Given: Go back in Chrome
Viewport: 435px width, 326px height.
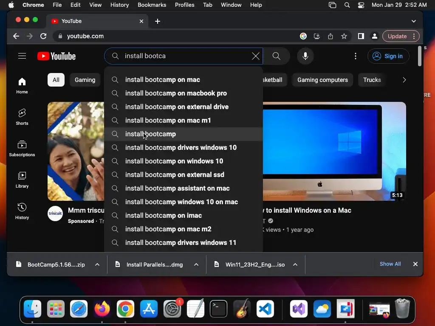Looking at the screenshot, I should 16,36.
